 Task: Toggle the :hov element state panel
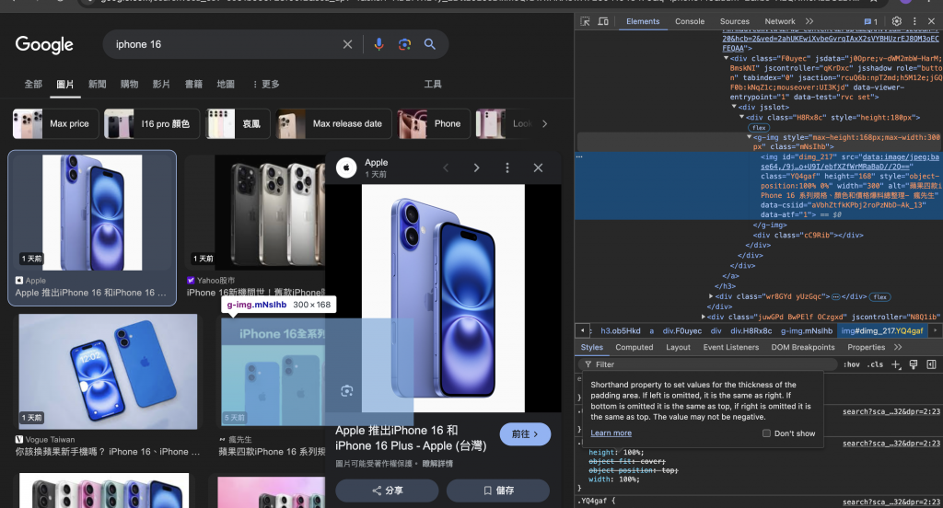pyautogui.click(x=851, y=364)
